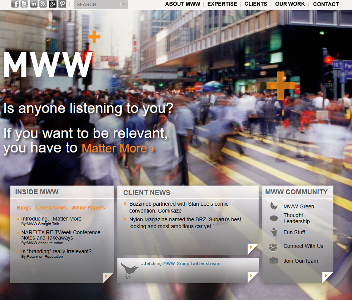This screenshot has height=300, width=352.
Task: Click the large MWW logo
Action: point(48,65)
